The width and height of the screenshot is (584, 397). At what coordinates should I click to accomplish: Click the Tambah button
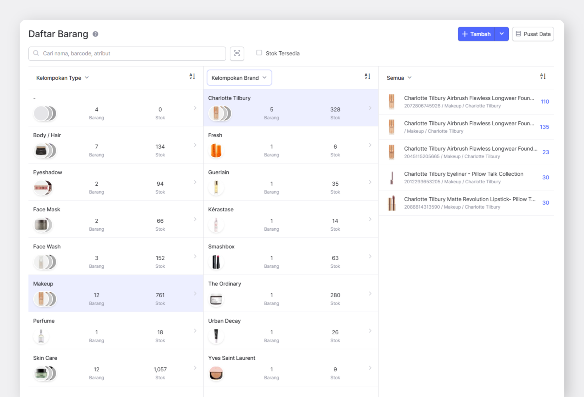[476, 34]
